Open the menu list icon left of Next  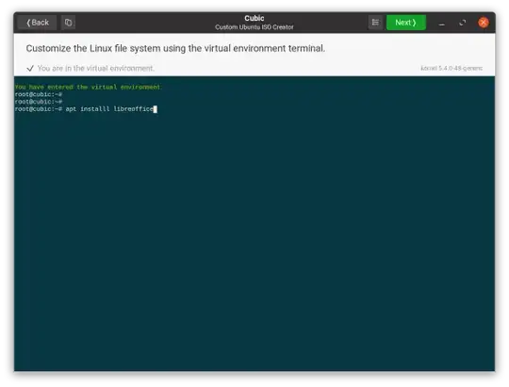[375, 23]
